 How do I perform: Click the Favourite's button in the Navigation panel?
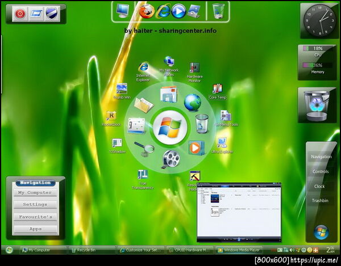pyautogui.click(x=35, y=217)
